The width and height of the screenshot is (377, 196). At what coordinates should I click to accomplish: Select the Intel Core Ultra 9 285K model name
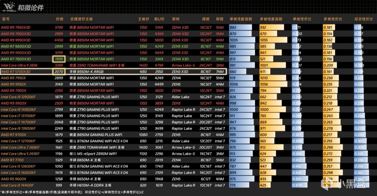[19, 65]
